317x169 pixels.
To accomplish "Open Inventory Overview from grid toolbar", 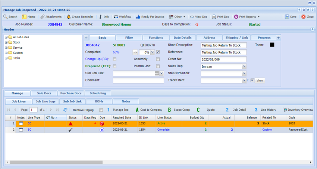I will coord(298,110).
